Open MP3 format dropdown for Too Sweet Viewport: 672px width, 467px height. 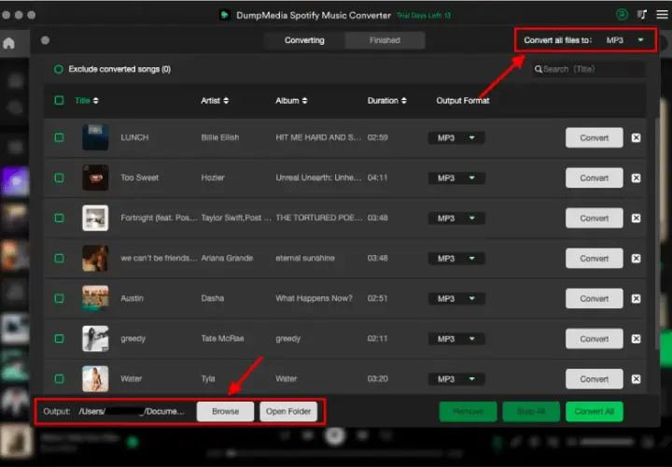pos(456,178)
